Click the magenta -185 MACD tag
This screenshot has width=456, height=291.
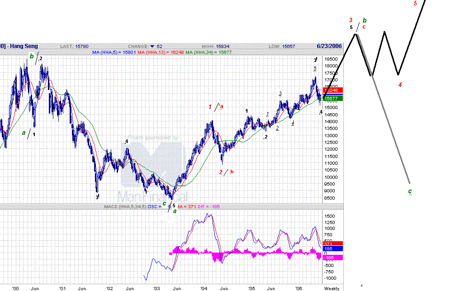(x=333, y=258)
